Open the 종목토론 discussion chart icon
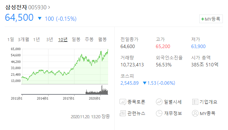This screenshot has width=228, height=130. 123,102
